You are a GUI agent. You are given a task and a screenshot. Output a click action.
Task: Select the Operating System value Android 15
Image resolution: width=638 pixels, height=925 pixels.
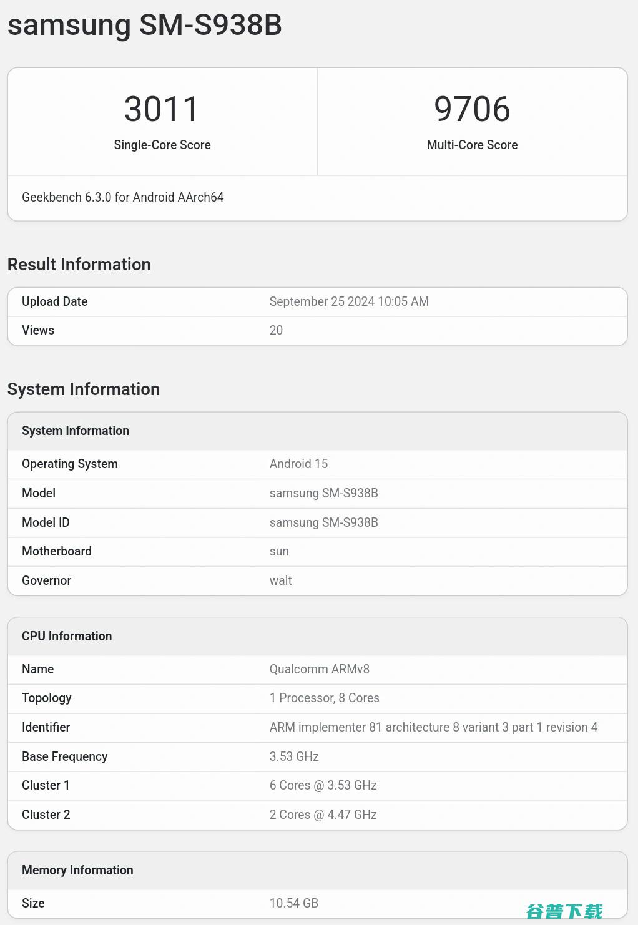[298, 464]
